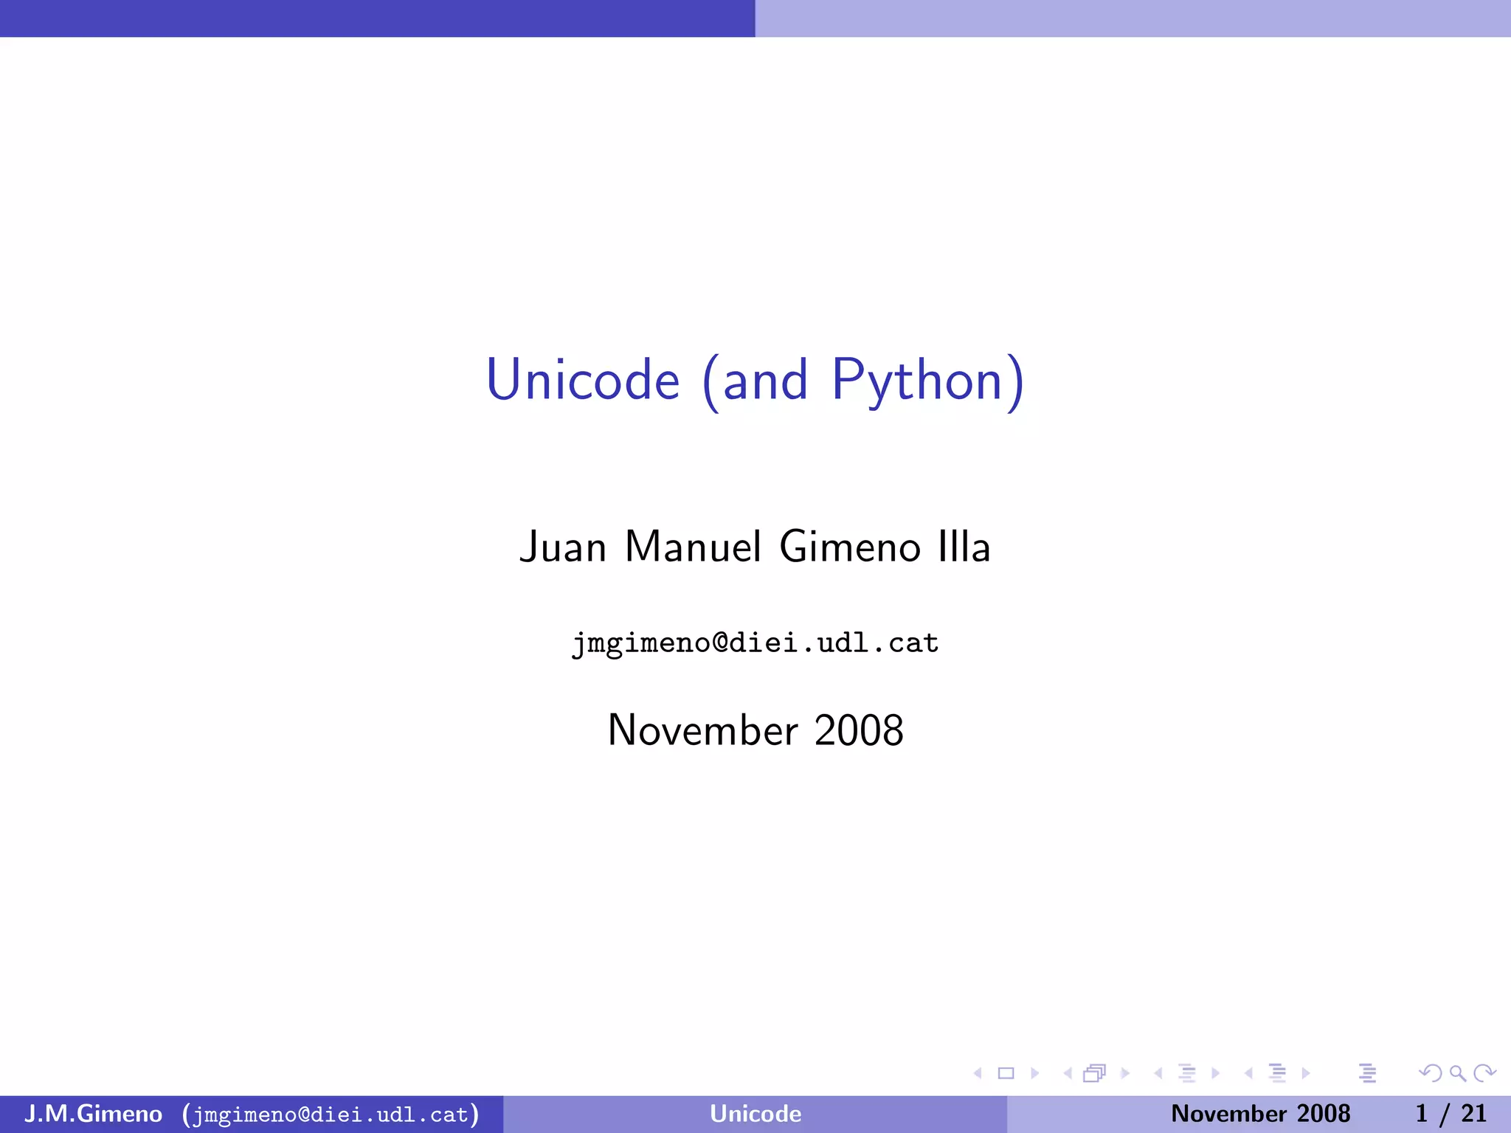Click the presentation outline lines icon
Image resolution: width=1511 pixels, height=1133 pixels.
click(x=1367, y=1073)
